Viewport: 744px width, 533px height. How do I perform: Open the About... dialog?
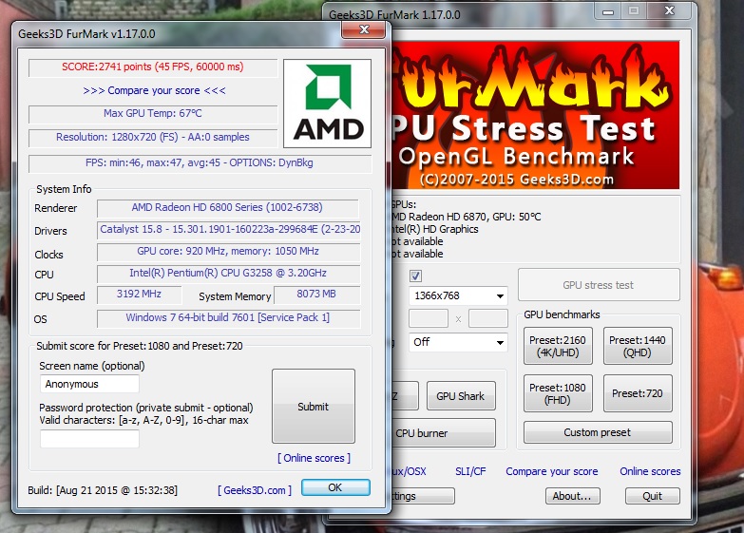pos(572,496)
